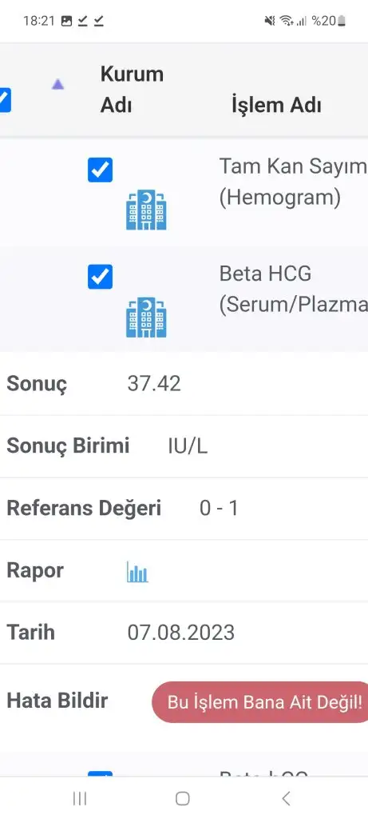Toggle the select-all checkbox in table header
368x819 pixels.
point(4,100)
